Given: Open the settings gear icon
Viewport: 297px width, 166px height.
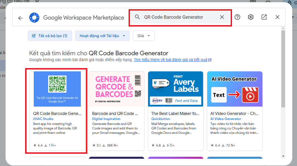Looking at the screenshot, I should coord(251,17).
